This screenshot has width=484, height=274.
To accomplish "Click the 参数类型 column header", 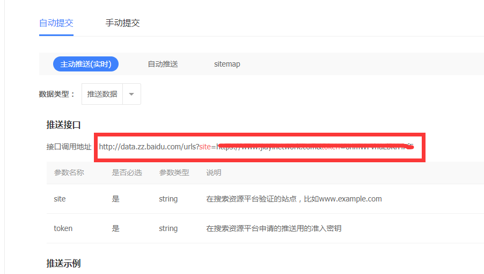I will tap(174, 173).
